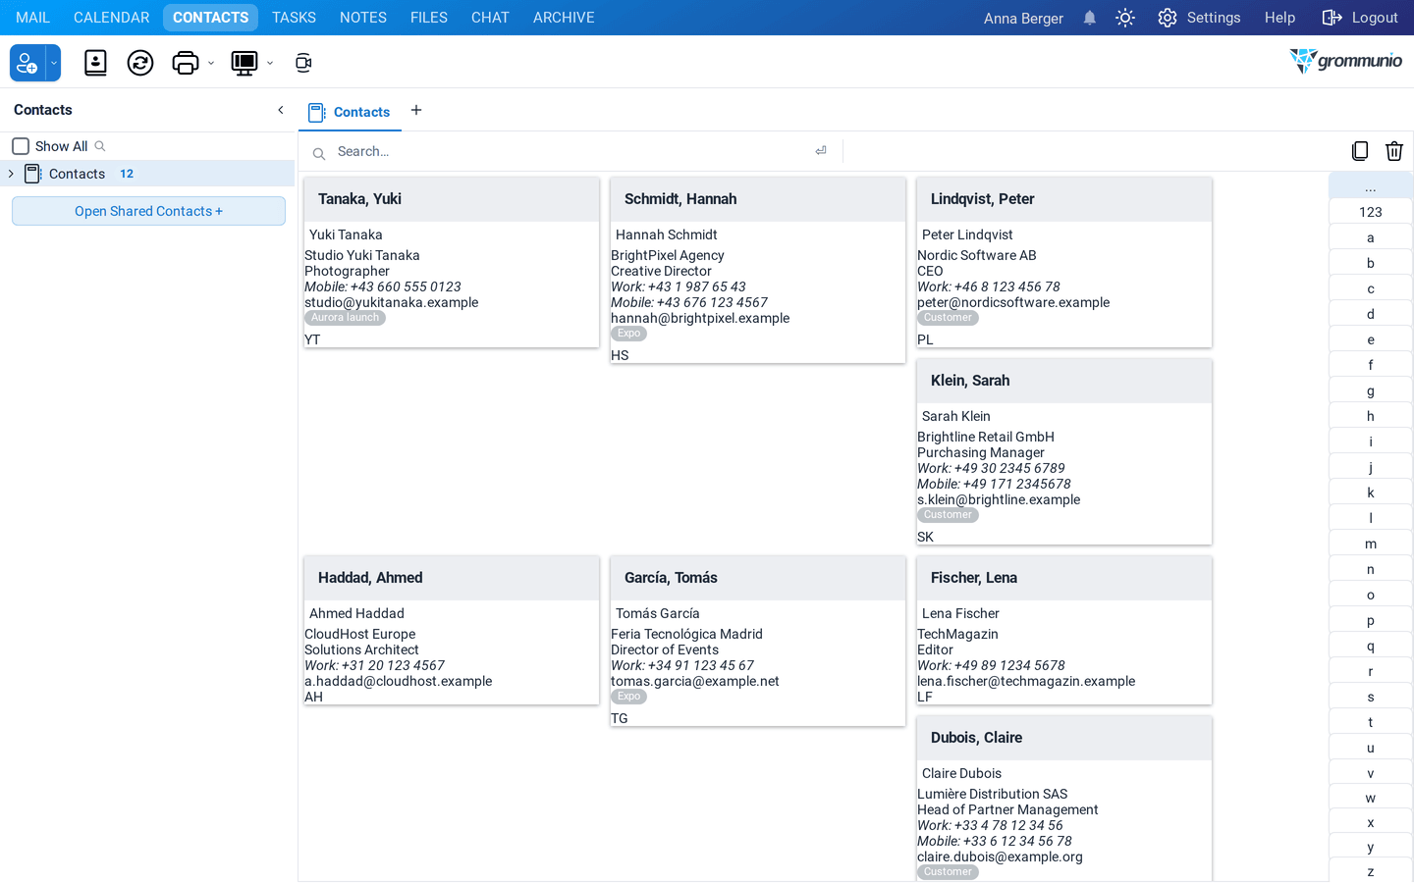Refresh the contacts list

coord(140,63)
